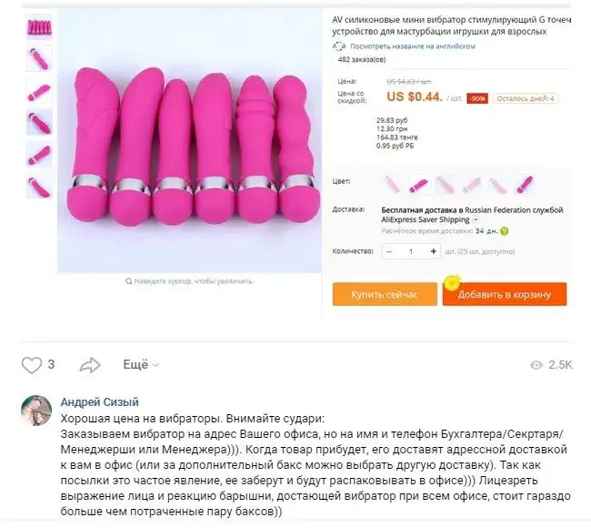Open the AliExpress Saver Shipping dropdown
This screenshot has width=591, height=528.
coord(476,219)
